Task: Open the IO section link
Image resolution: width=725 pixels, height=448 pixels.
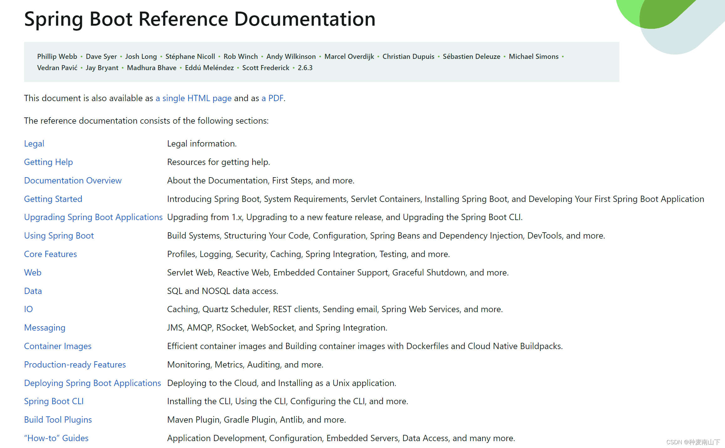Action: point(29,309)
